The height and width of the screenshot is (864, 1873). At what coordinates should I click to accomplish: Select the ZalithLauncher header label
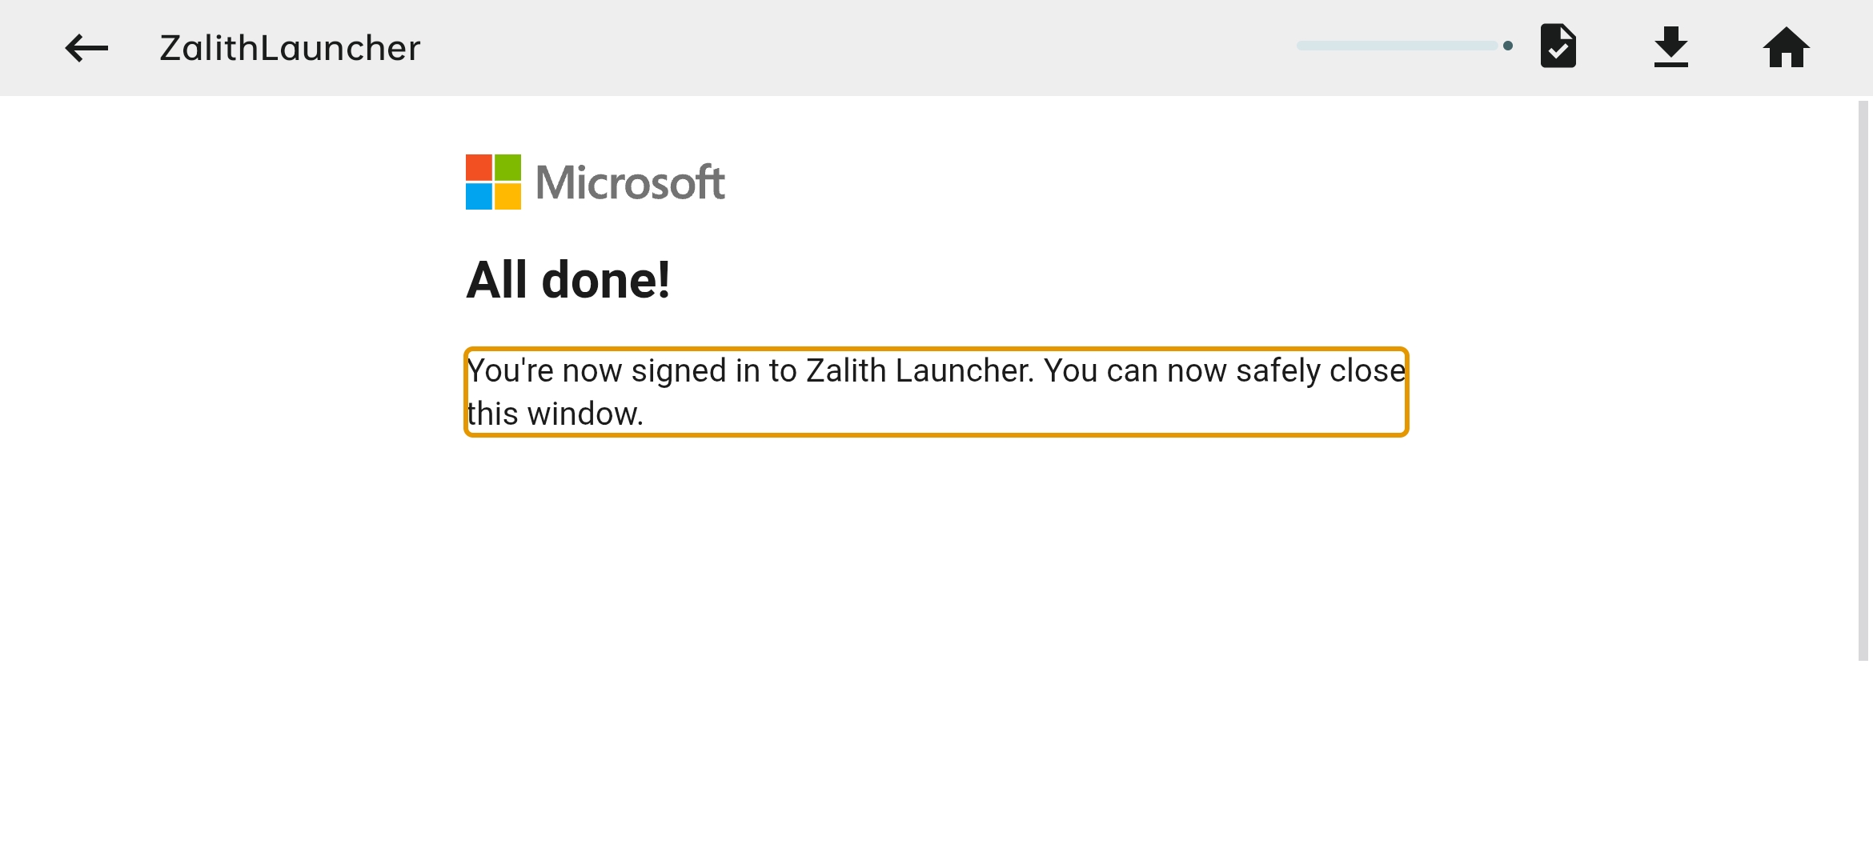(x=290, y=48)
